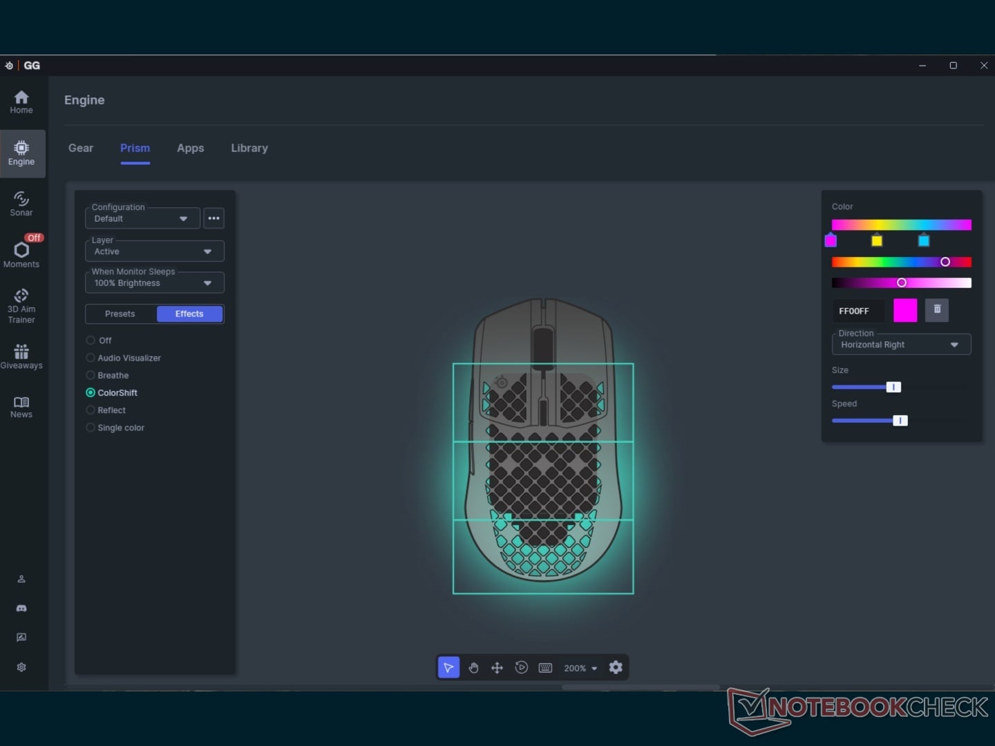Switch to the Presets button

[120, 314]
